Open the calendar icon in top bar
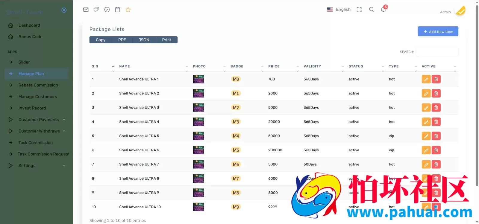 tap(118, 10)
